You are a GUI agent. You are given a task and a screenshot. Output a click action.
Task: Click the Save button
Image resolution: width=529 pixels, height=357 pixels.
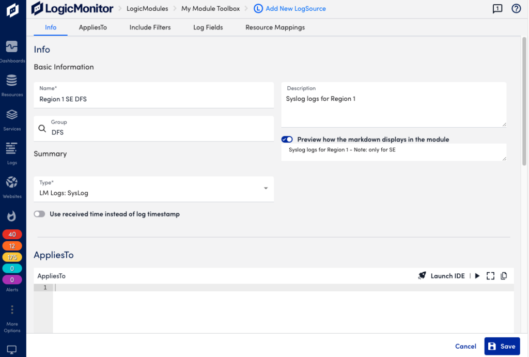502,346
